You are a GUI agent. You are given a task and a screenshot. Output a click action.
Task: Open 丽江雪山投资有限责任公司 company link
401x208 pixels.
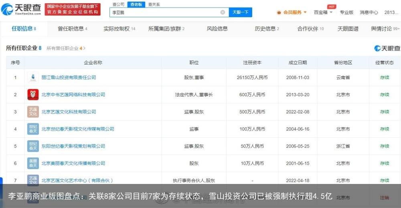[69, 77]
